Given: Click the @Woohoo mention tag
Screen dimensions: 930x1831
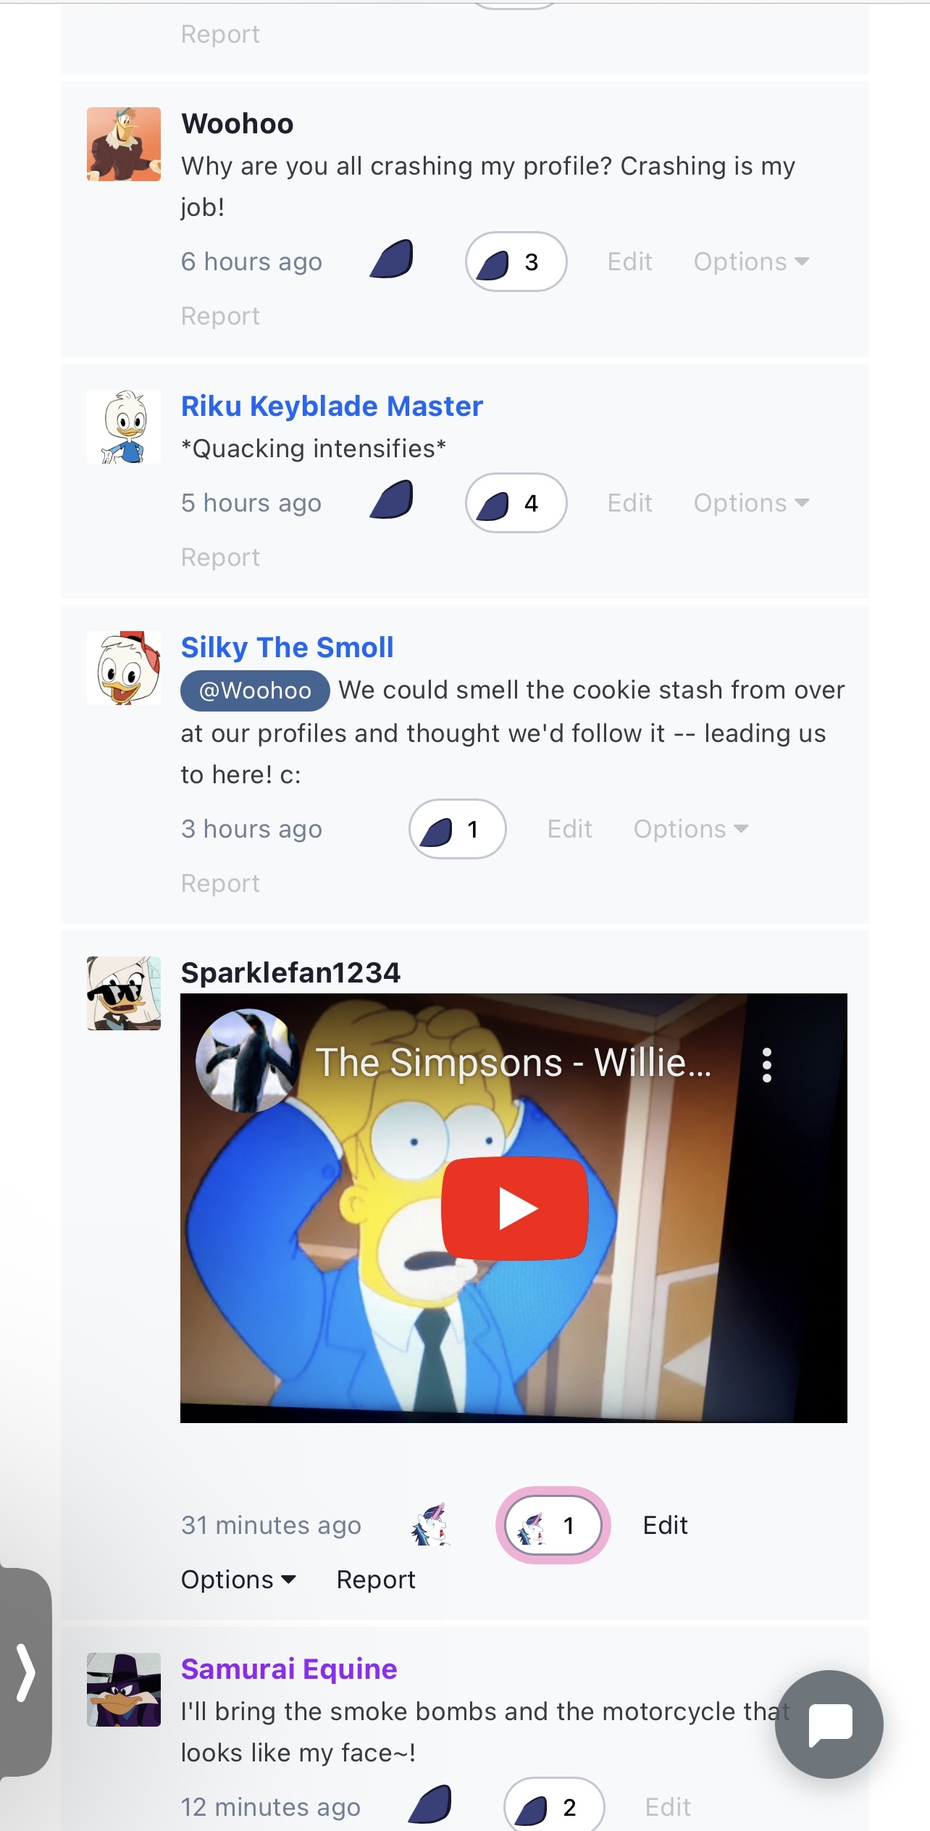Looking at the screenshot, I should point(255,691).
